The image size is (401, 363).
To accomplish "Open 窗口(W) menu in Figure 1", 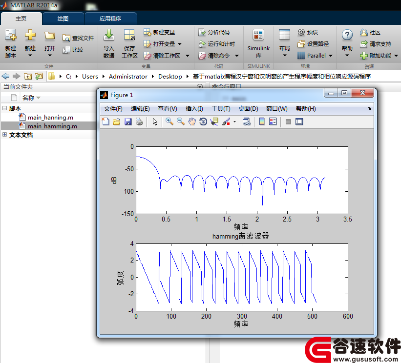I will pos(277,109).
